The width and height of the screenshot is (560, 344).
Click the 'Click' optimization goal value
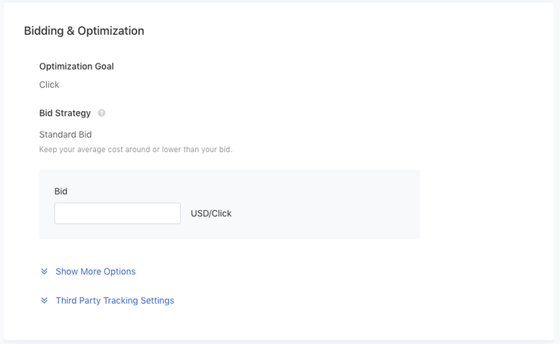pos(49,85)
